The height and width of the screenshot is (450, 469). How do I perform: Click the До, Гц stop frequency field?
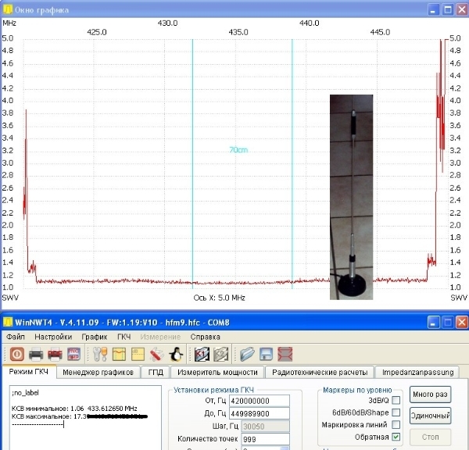tap(260, 413)
